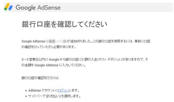Click the blurred bank account name
The width and height of the screenshot is (174, 102).
coord(58,41)
